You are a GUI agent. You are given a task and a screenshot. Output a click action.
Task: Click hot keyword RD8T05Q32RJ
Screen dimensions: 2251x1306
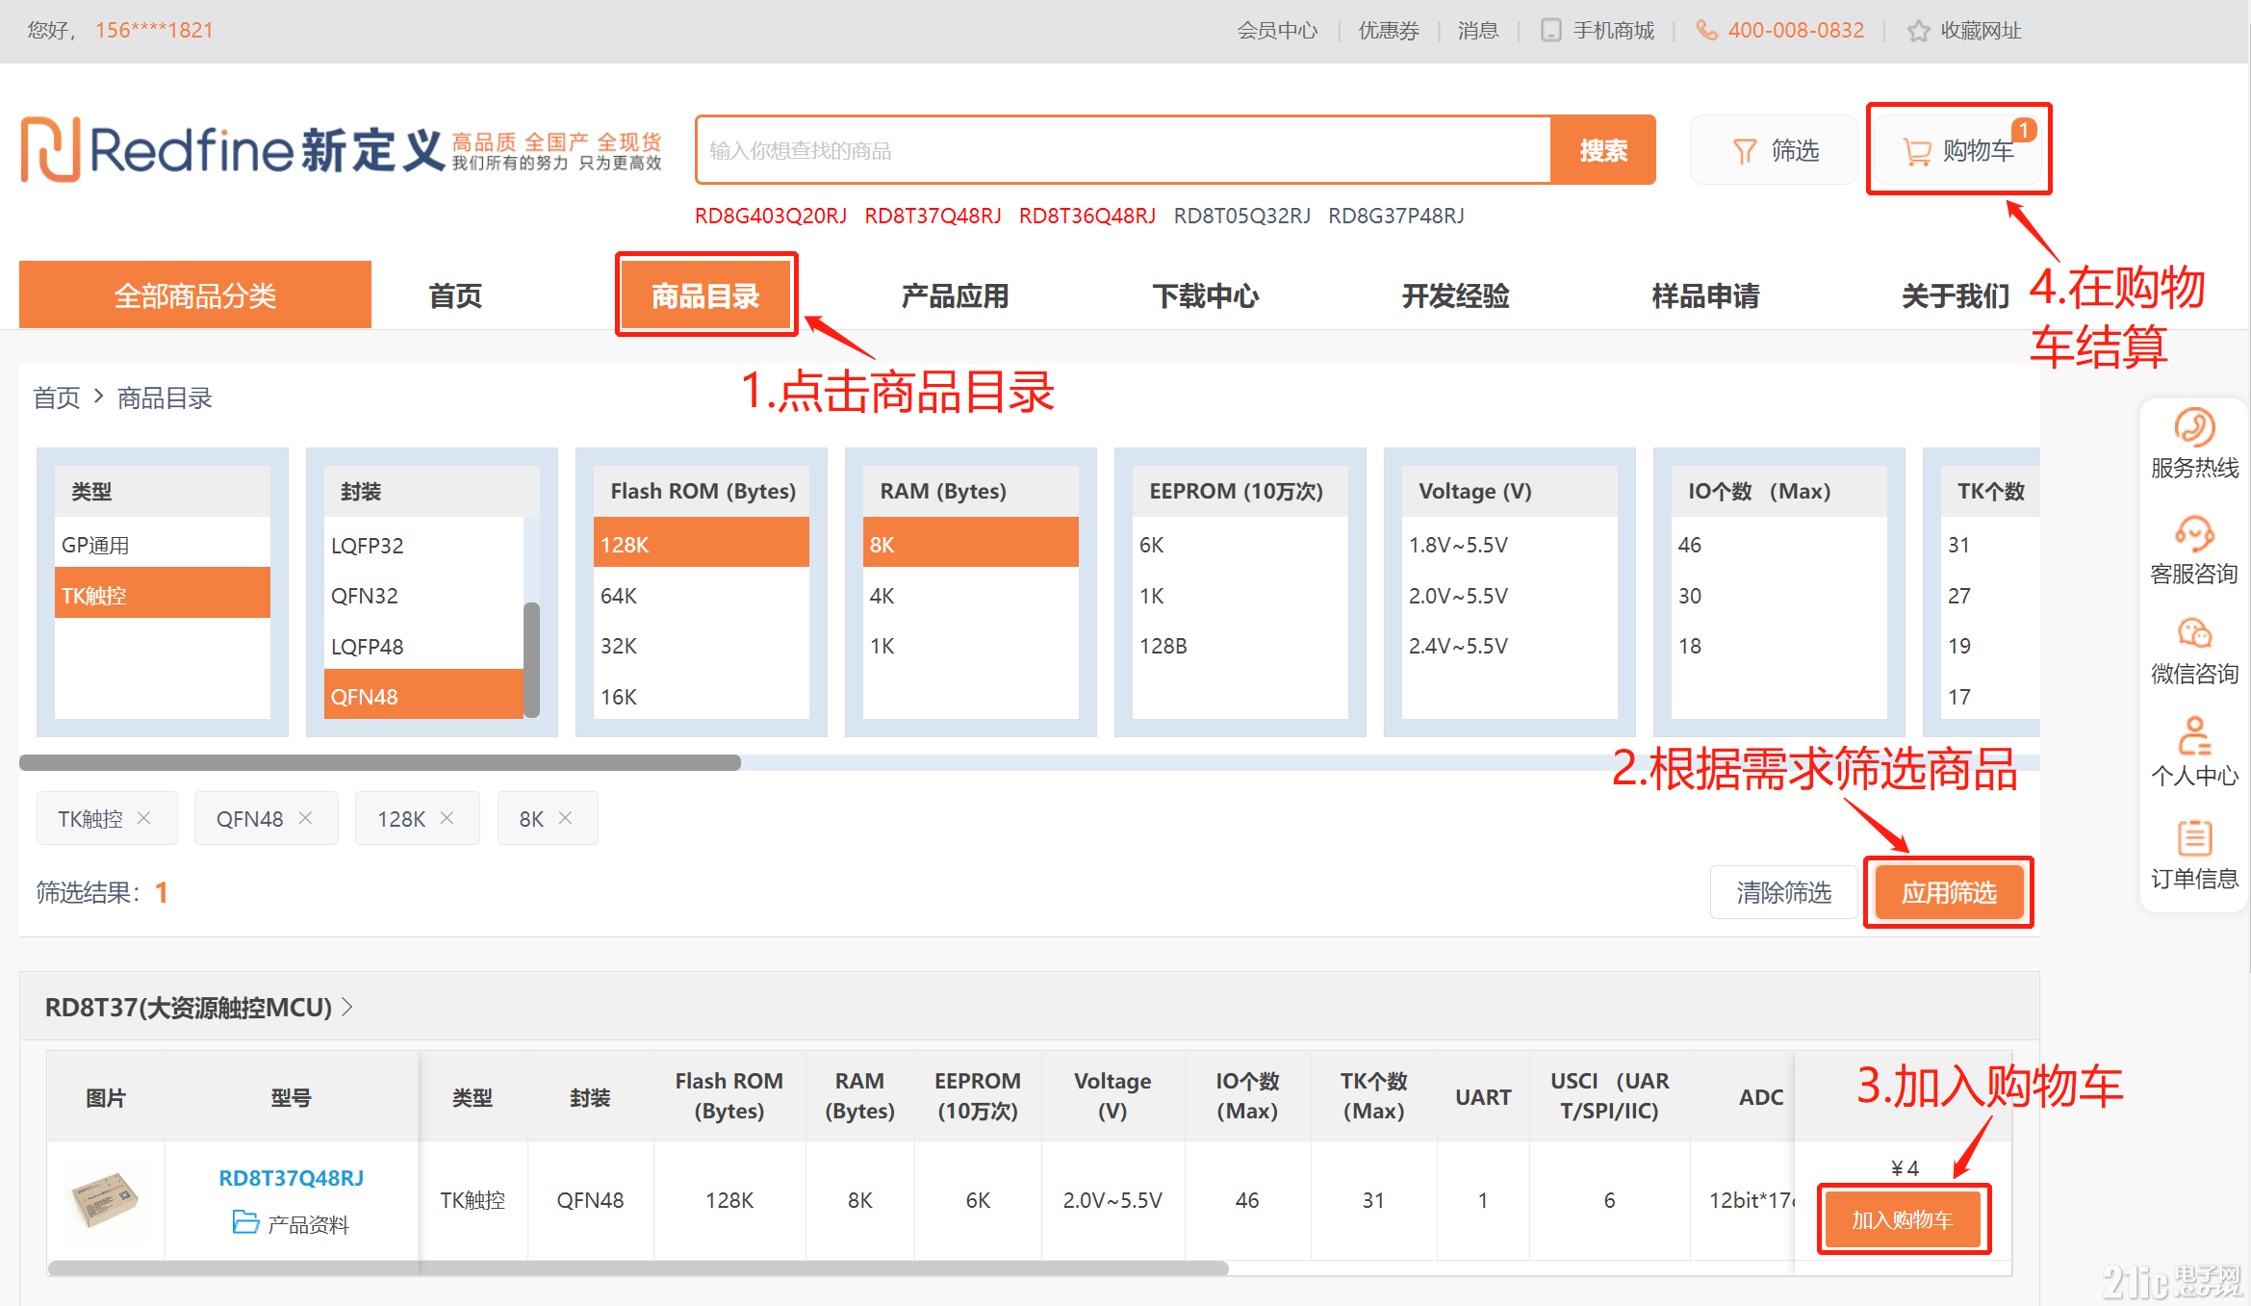pos(1242,216)
